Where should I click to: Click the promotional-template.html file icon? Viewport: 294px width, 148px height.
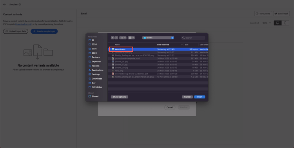tap(113, 58)
